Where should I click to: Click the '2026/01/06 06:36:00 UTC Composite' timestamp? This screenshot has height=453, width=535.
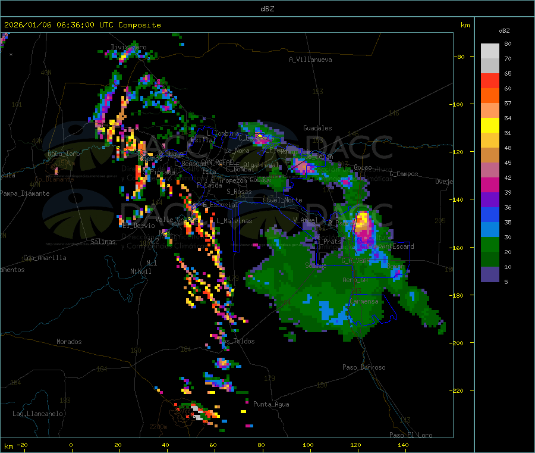pyautogui.click(x=82, y=25)
